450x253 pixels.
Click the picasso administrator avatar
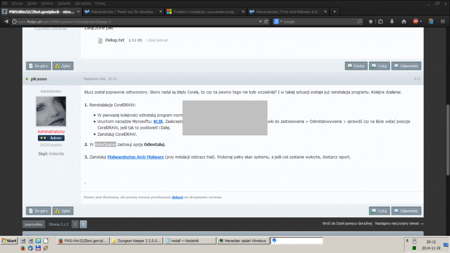click(x=51, y=111)
